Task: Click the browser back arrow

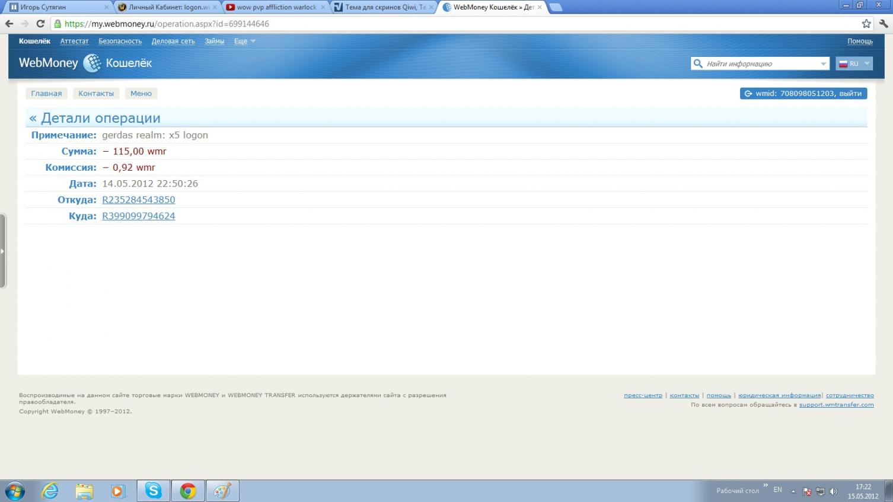Action: [9, 24]
